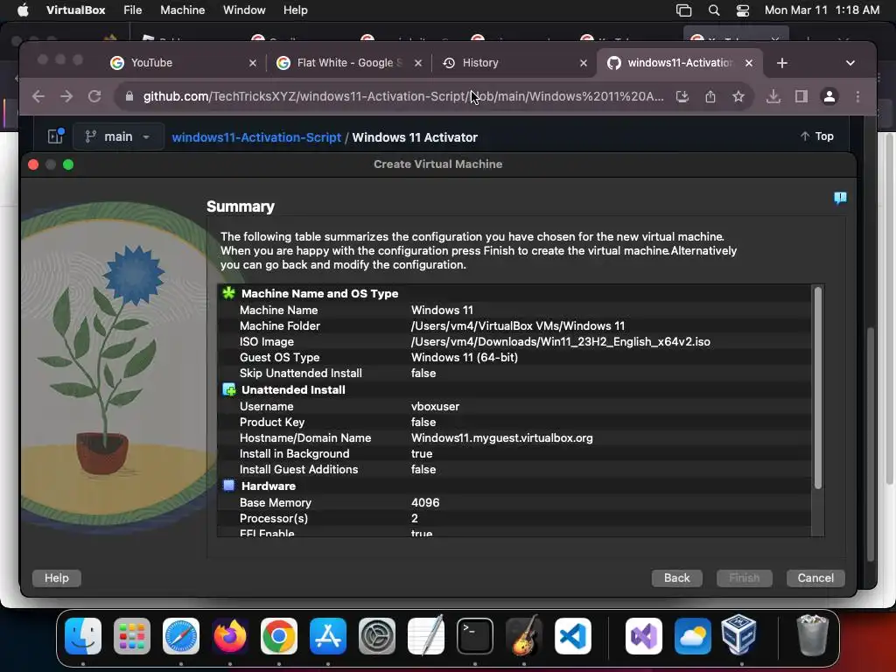Click the GitHub URL address field
The height and width of the screenshot is (672, 896).
(x=402, y=96)
